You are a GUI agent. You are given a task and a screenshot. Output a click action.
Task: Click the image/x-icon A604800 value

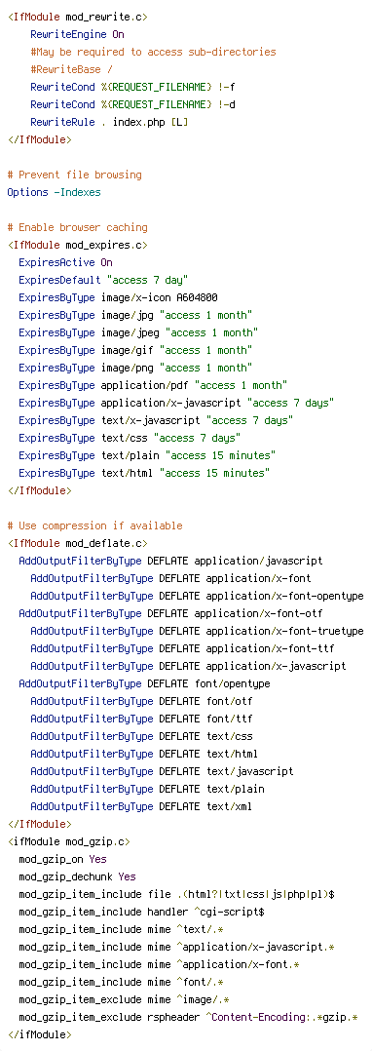[160, 297]
